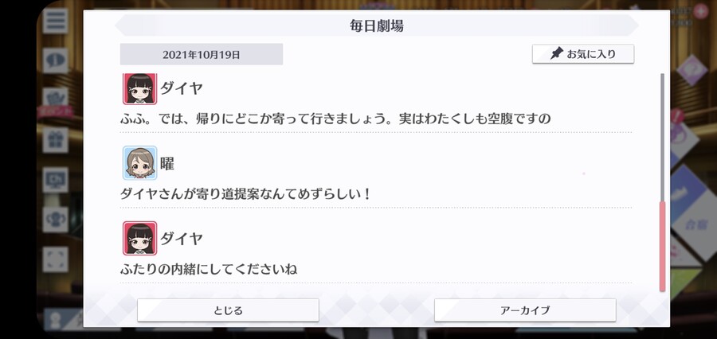Click the pink scrollbar thumb
Image resolution: width=717 pixels, height=339 pixels.
click(662, 246)
